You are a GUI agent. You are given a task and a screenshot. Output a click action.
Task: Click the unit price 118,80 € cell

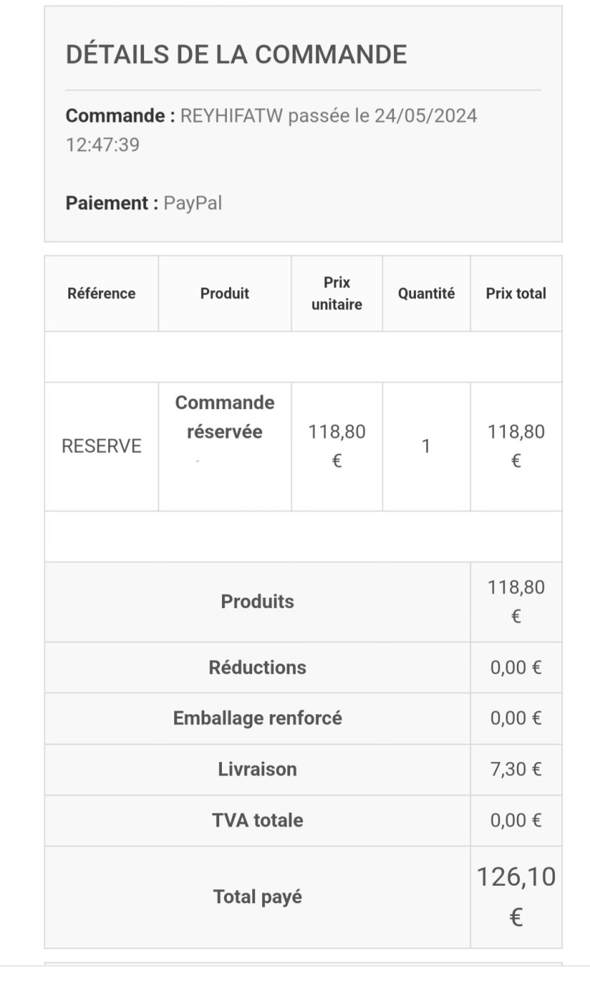(337, 446)
